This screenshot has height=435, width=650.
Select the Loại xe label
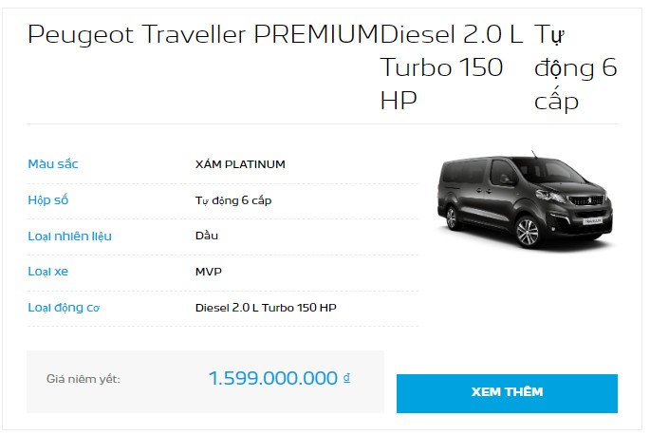pos(48,272)
